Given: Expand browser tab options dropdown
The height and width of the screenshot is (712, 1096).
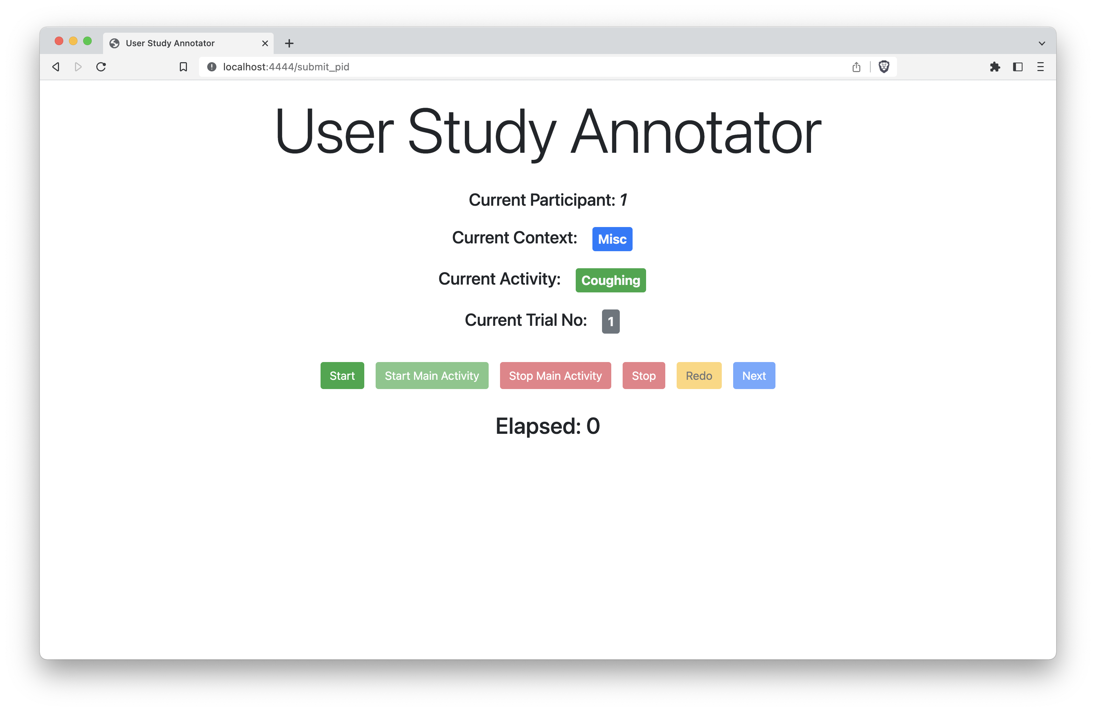Looking at the screenshot, I should (x=1040, y=42).
